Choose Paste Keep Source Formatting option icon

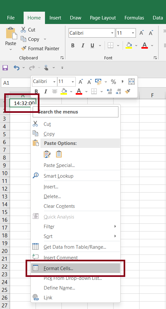[47, 154]
